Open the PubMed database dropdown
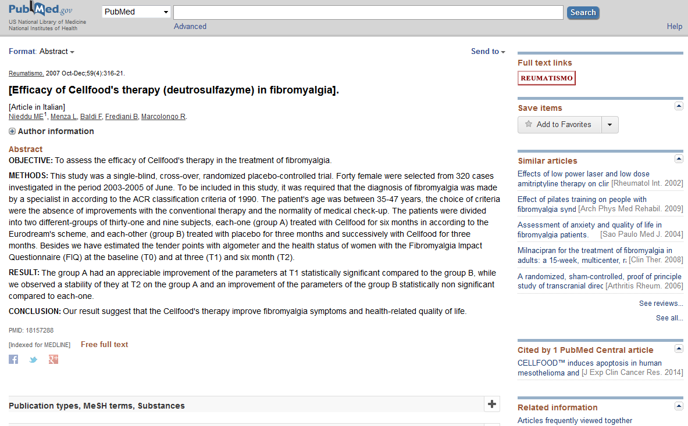Screen dimensions: 688x426 (136, 12)
